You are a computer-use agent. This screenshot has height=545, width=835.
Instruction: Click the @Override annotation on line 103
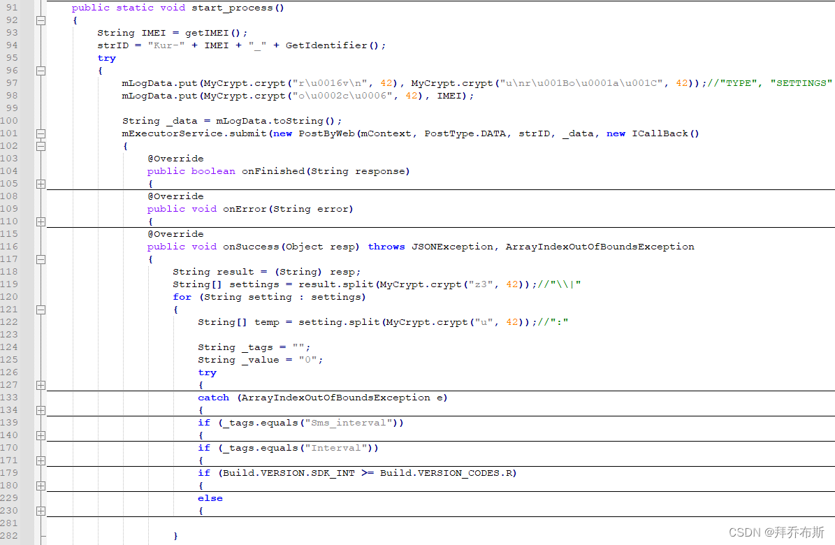[x=175, y=158]
